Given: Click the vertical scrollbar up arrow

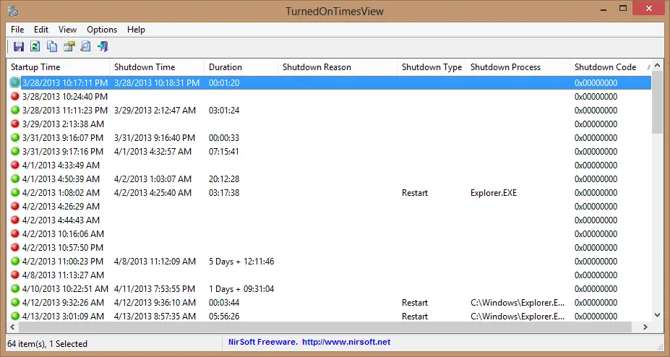Looking at the screenshot, I should point(658,66).
